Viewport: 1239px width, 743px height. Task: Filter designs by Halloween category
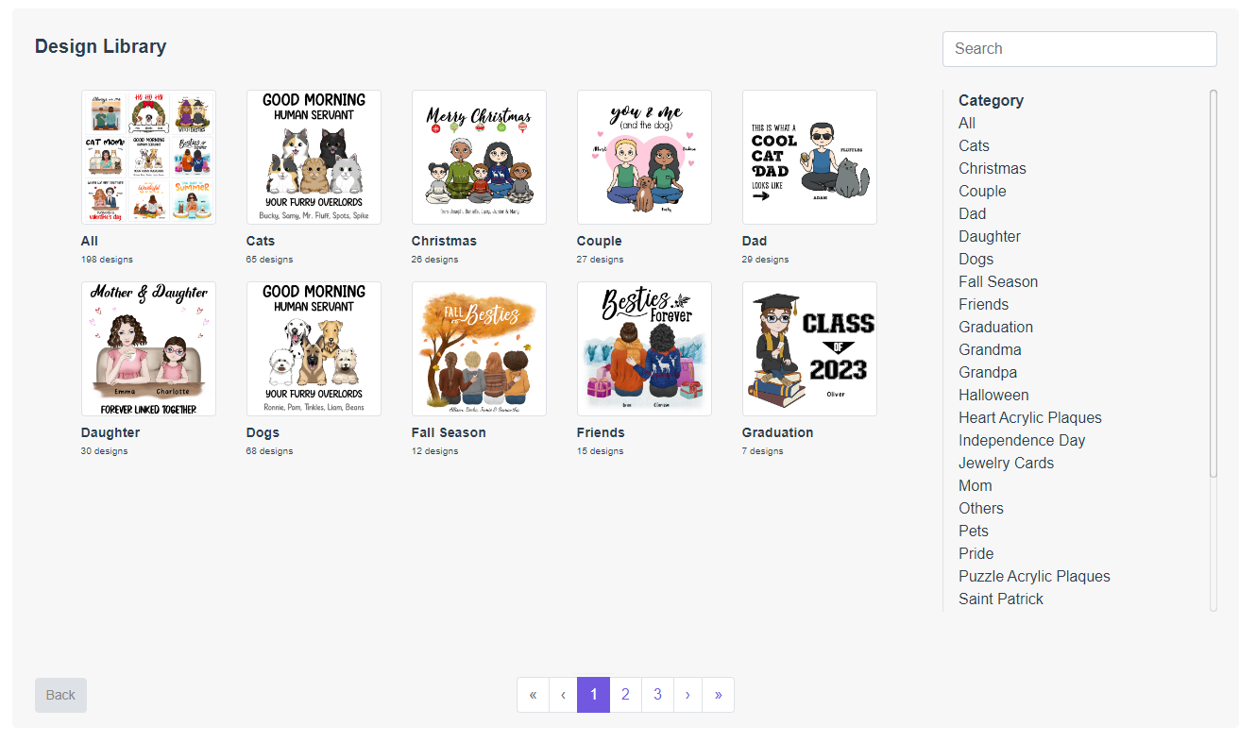[x=993, y=395]
